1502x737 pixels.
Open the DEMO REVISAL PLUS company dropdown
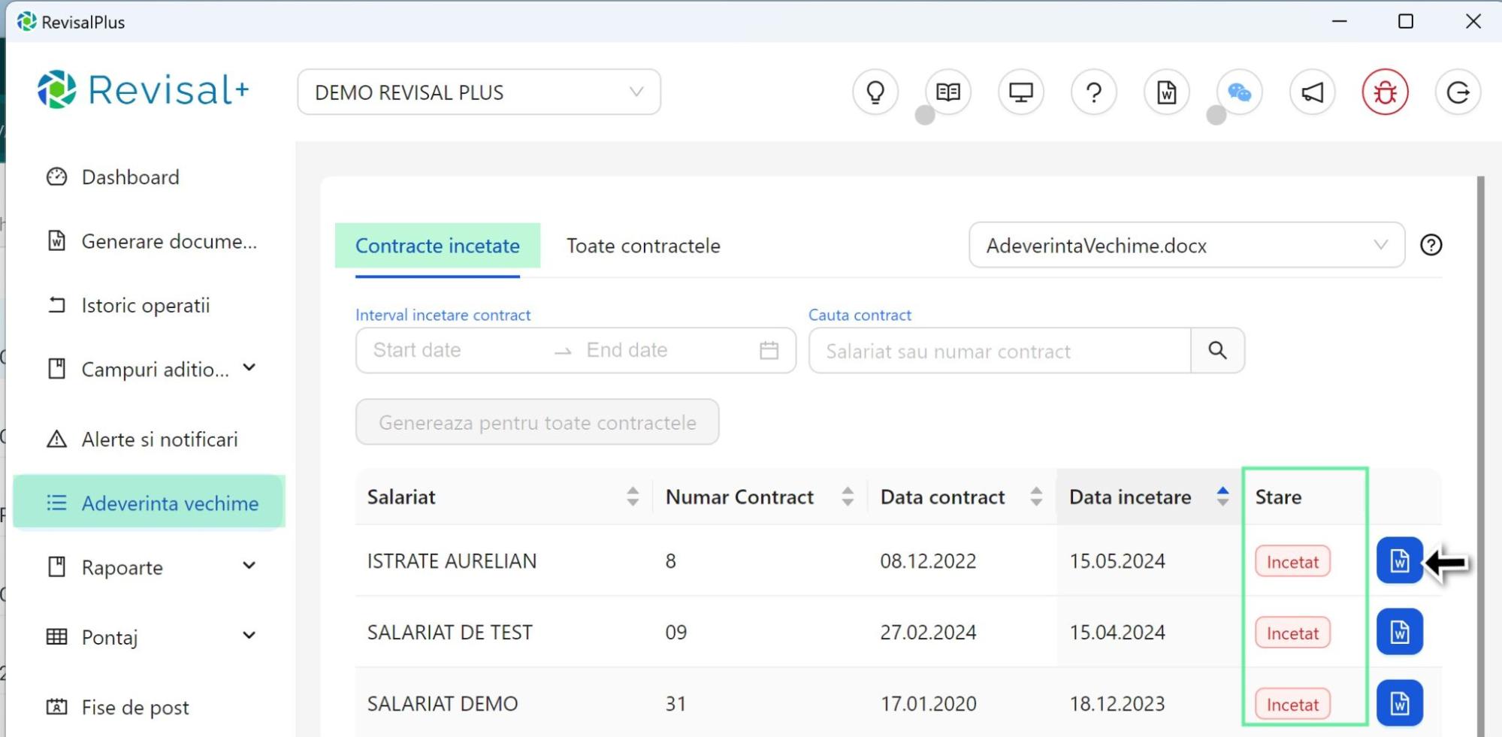(x=479, y=92)
